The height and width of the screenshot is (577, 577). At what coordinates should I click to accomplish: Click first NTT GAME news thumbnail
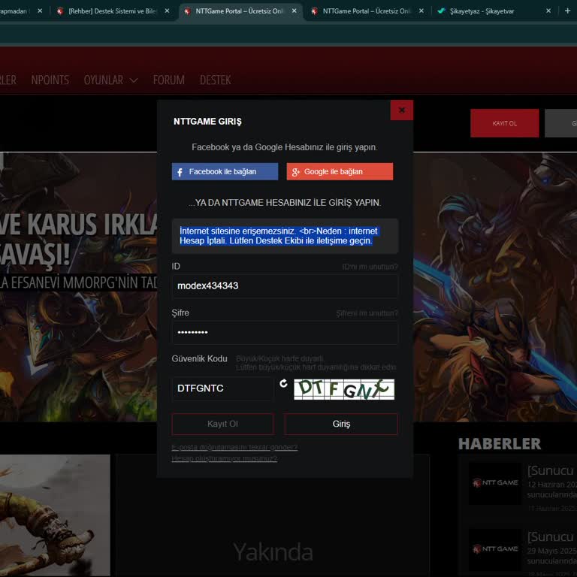495,483
